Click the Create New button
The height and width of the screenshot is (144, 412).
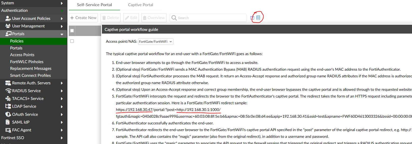click(x=84, y=18)
